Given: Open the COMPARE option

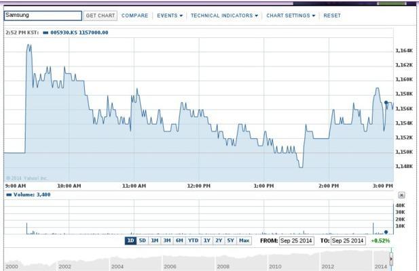Looking at the screenshot, I should click(x=134, y=16).
